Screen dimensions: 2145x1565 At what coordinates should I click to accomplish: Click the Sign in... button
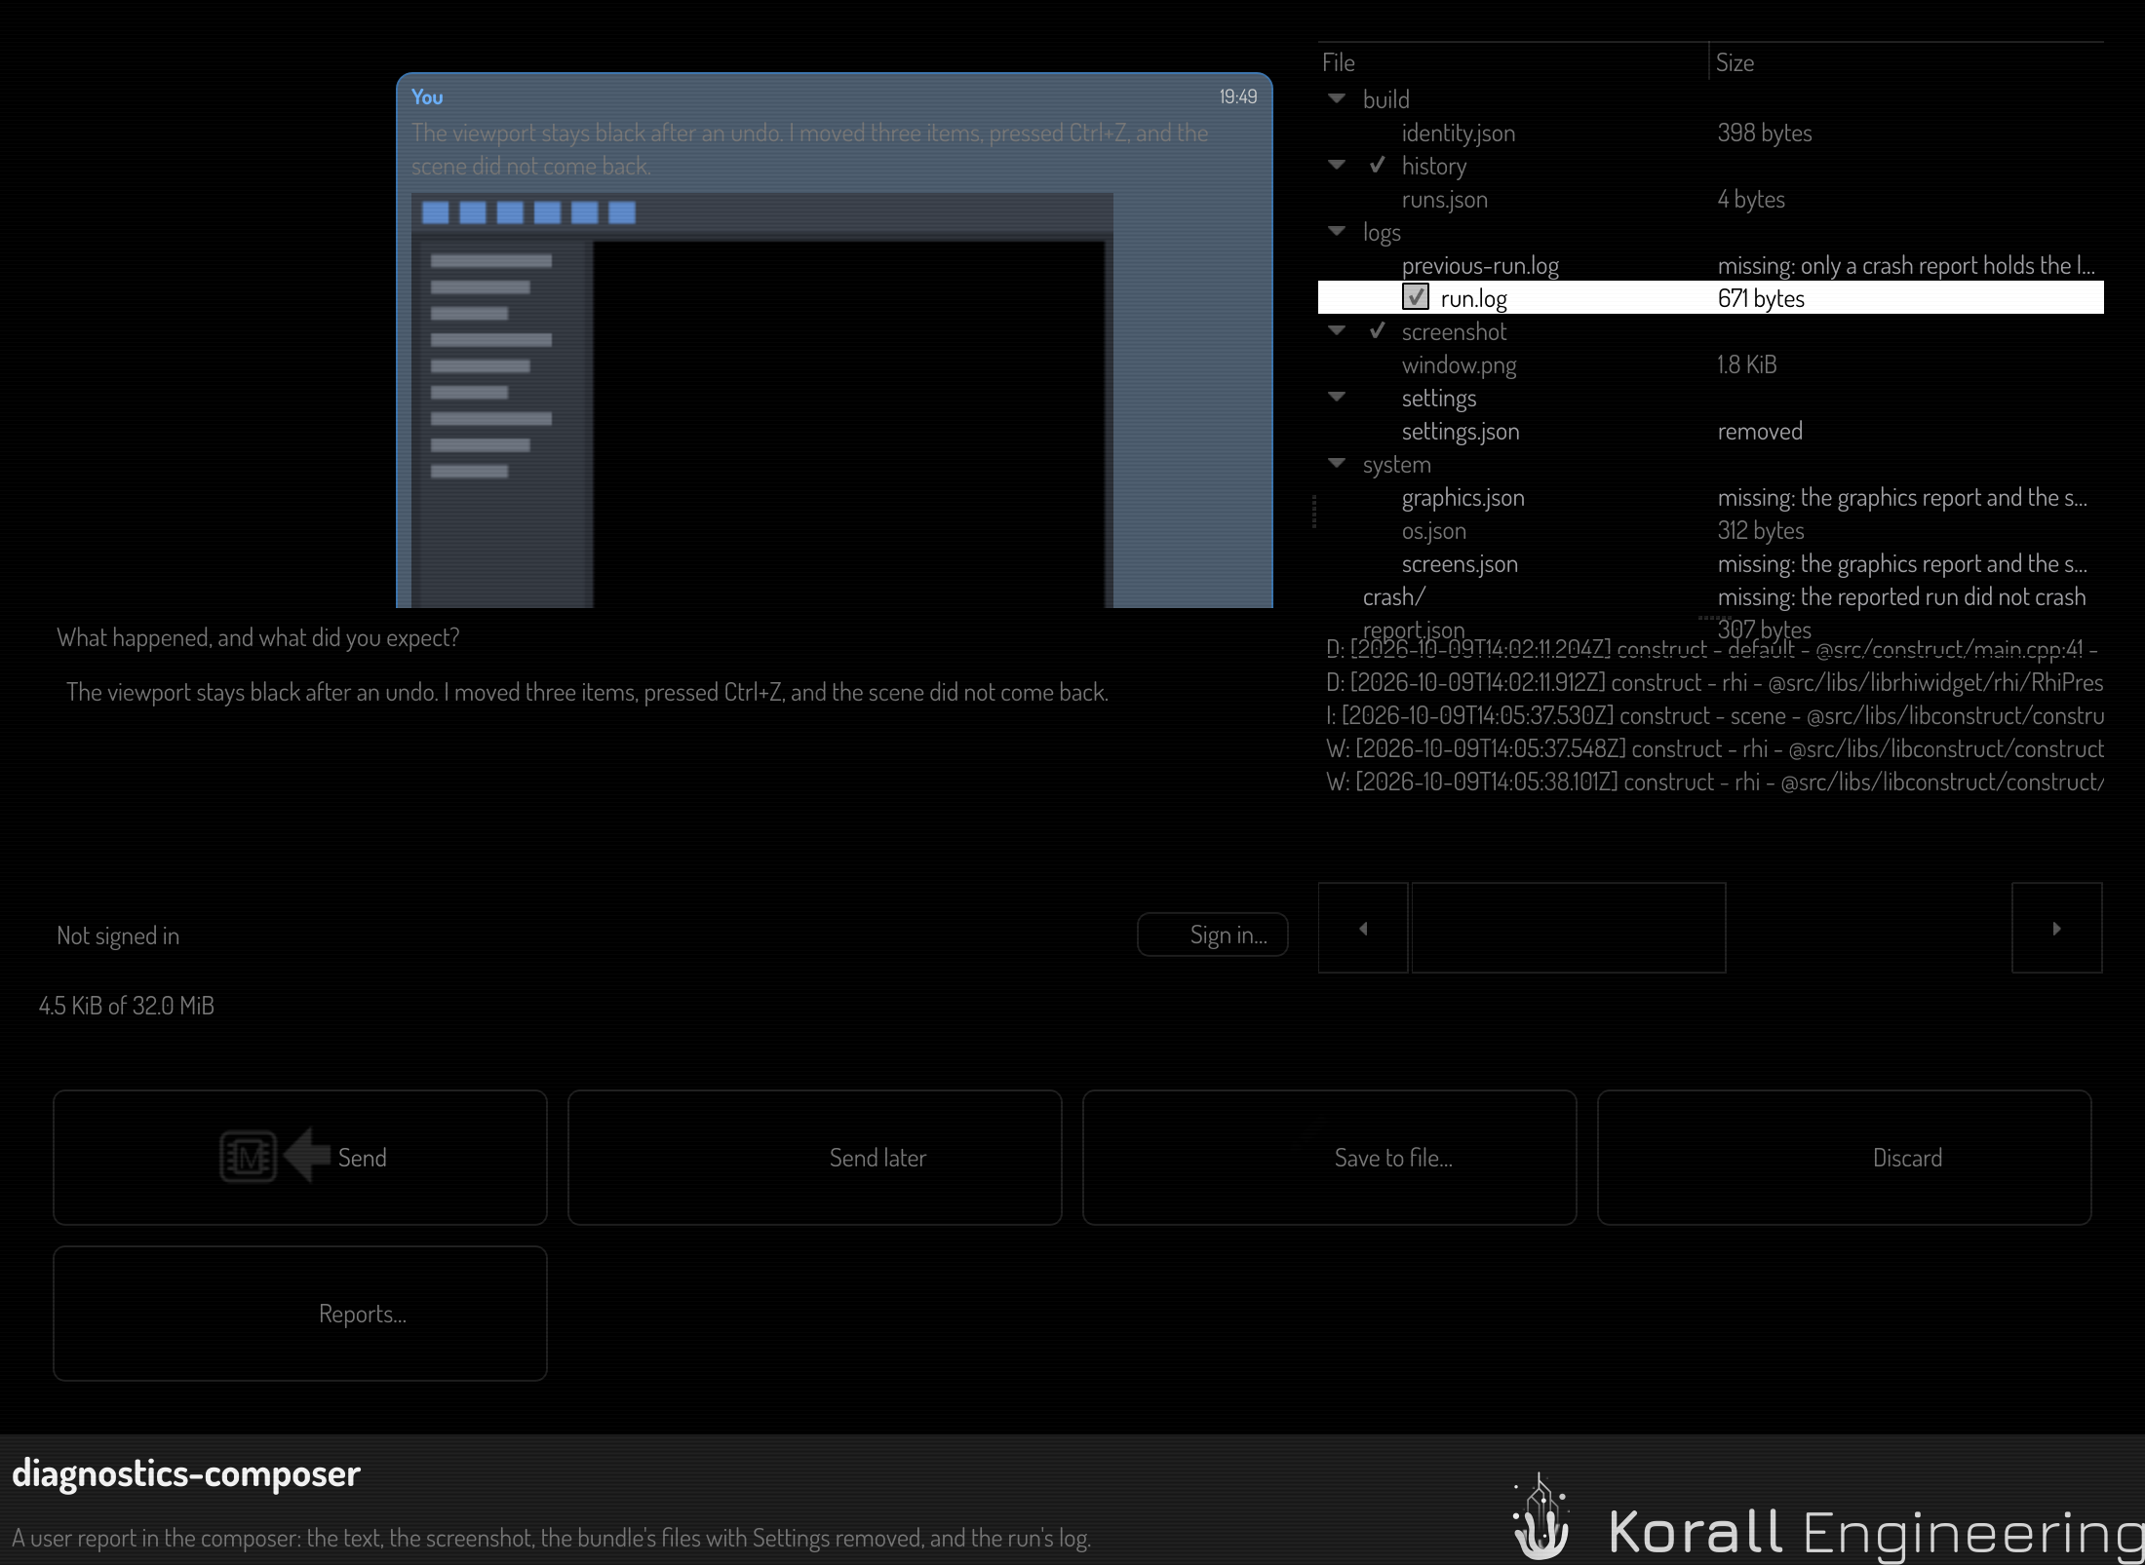coord(1213,935)
